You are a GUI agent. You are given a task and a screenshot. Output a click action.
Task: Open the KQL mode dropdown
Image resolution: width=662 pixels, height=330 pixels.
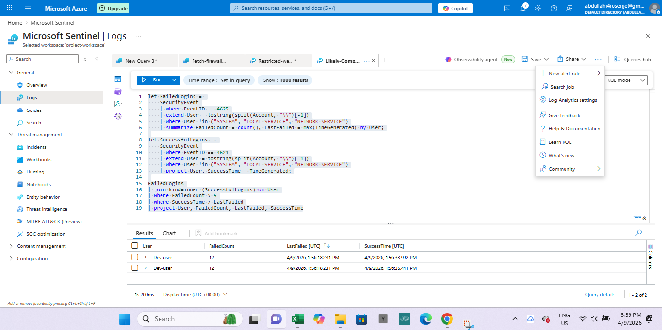627,80
